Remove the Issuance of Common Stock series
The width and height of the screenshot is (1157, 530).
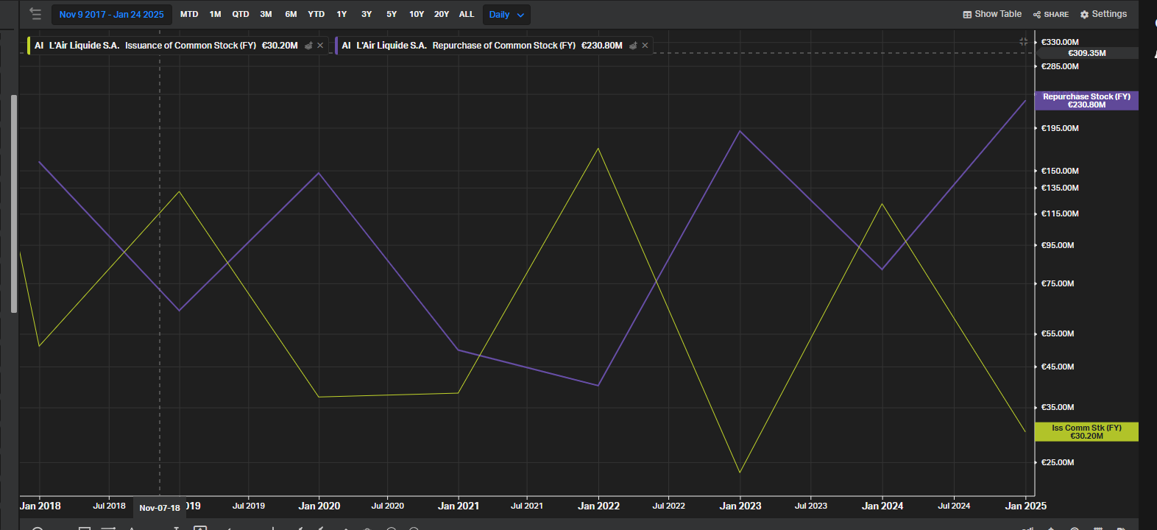click(x=320, y=46)
